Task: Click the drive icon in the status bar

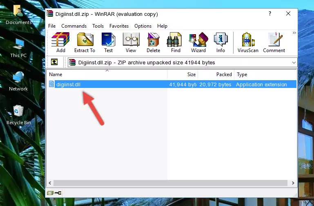Action: 50,193
